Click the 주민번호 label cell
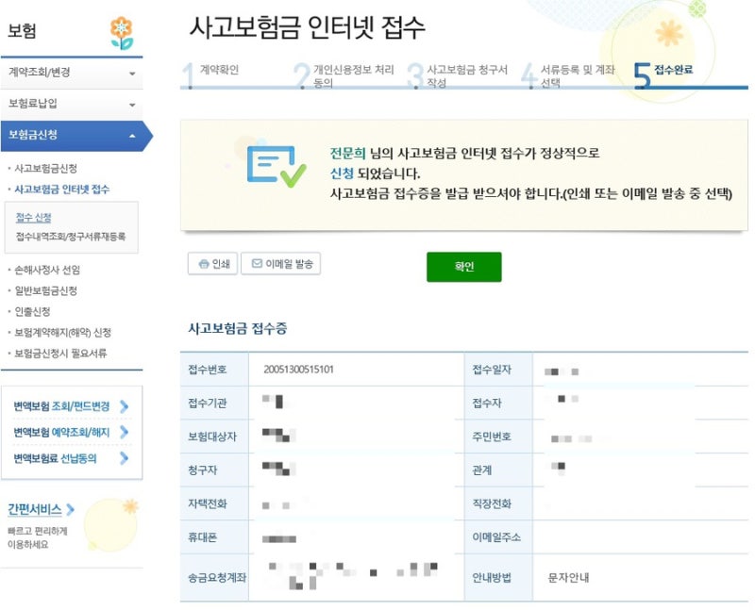The image size is (755, 610). (x=498, y=437)
